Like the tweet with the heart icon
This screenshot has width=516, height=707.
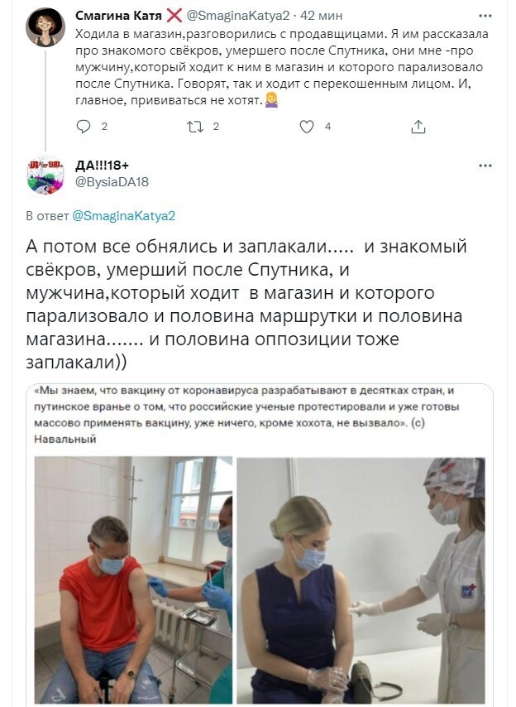pos(307,127)
